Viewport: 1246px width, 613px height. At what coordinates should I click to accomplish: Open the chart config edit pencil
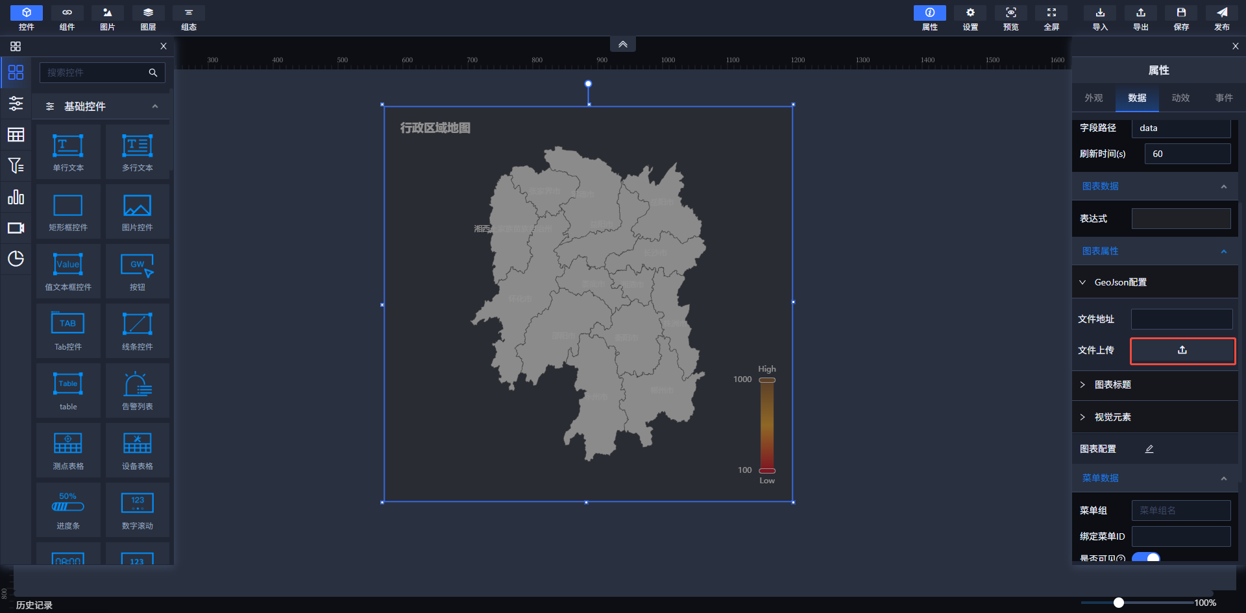1149,449
